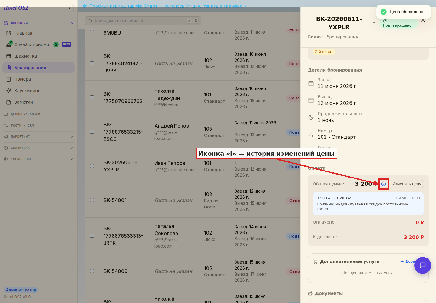Click guest name Наталья Соколова
Viewport: 436px width, 303px height.
pyautogui.click(x=166, y=230)
